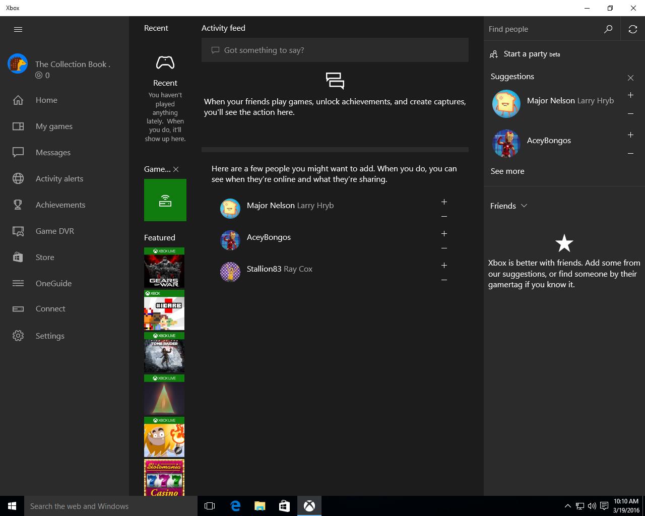Open Stallion83 Ray Cox profile
Viewport: 645px width, 516px height.
click(267, 272)
